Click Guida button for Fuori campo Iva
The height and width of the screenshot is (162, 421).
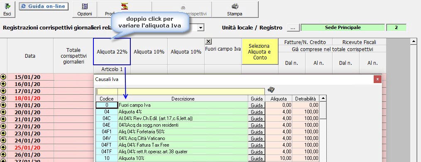point(257,106)
